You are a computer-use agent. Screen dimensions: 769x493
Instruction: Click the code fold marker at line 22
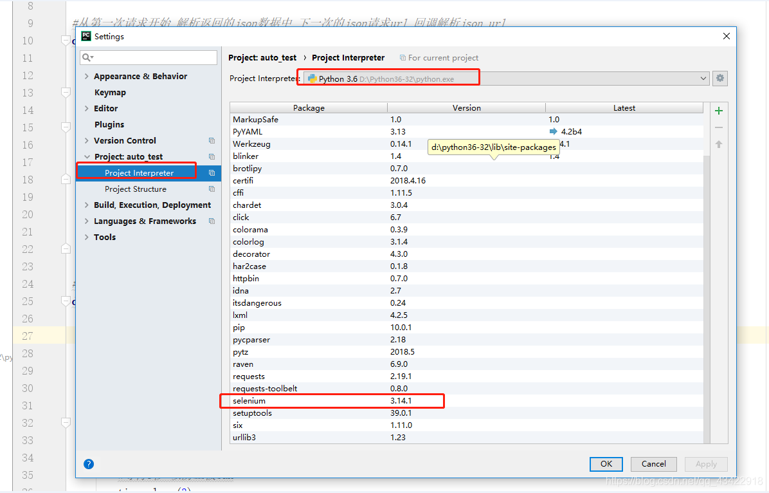click(66, 249)
